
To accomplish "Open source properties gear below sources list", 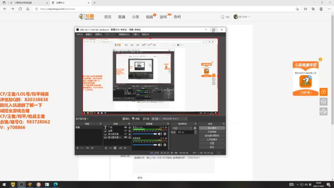I will coord(115,148).
